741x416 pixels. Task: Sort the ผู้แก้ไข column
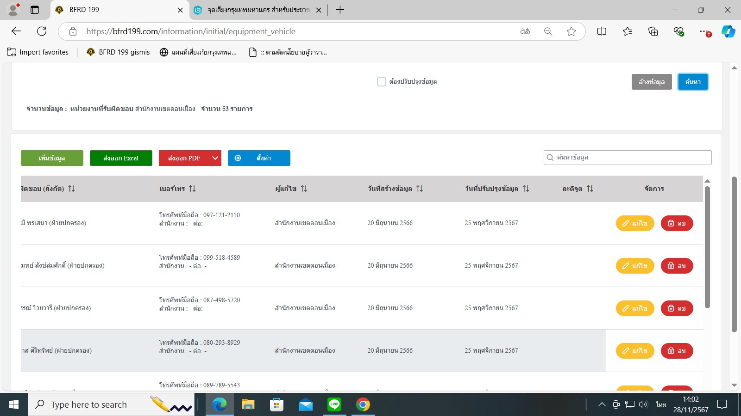click(304, 189)
